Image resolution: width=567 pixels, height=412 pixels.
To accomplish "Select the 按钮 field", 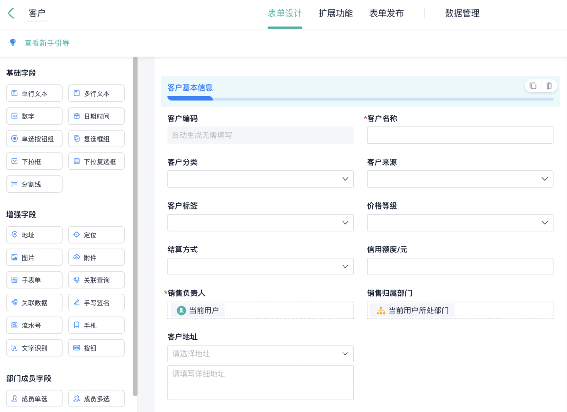I will (x=96, y=348).
